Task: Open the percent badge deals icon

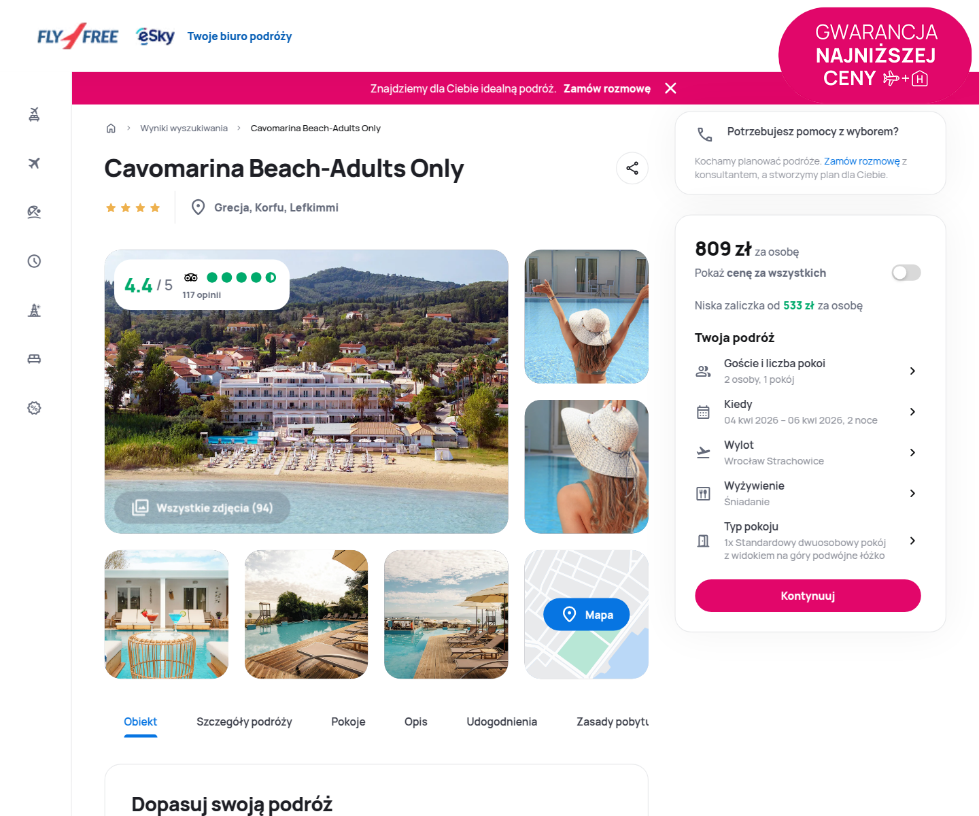Action: coord(34,408)
